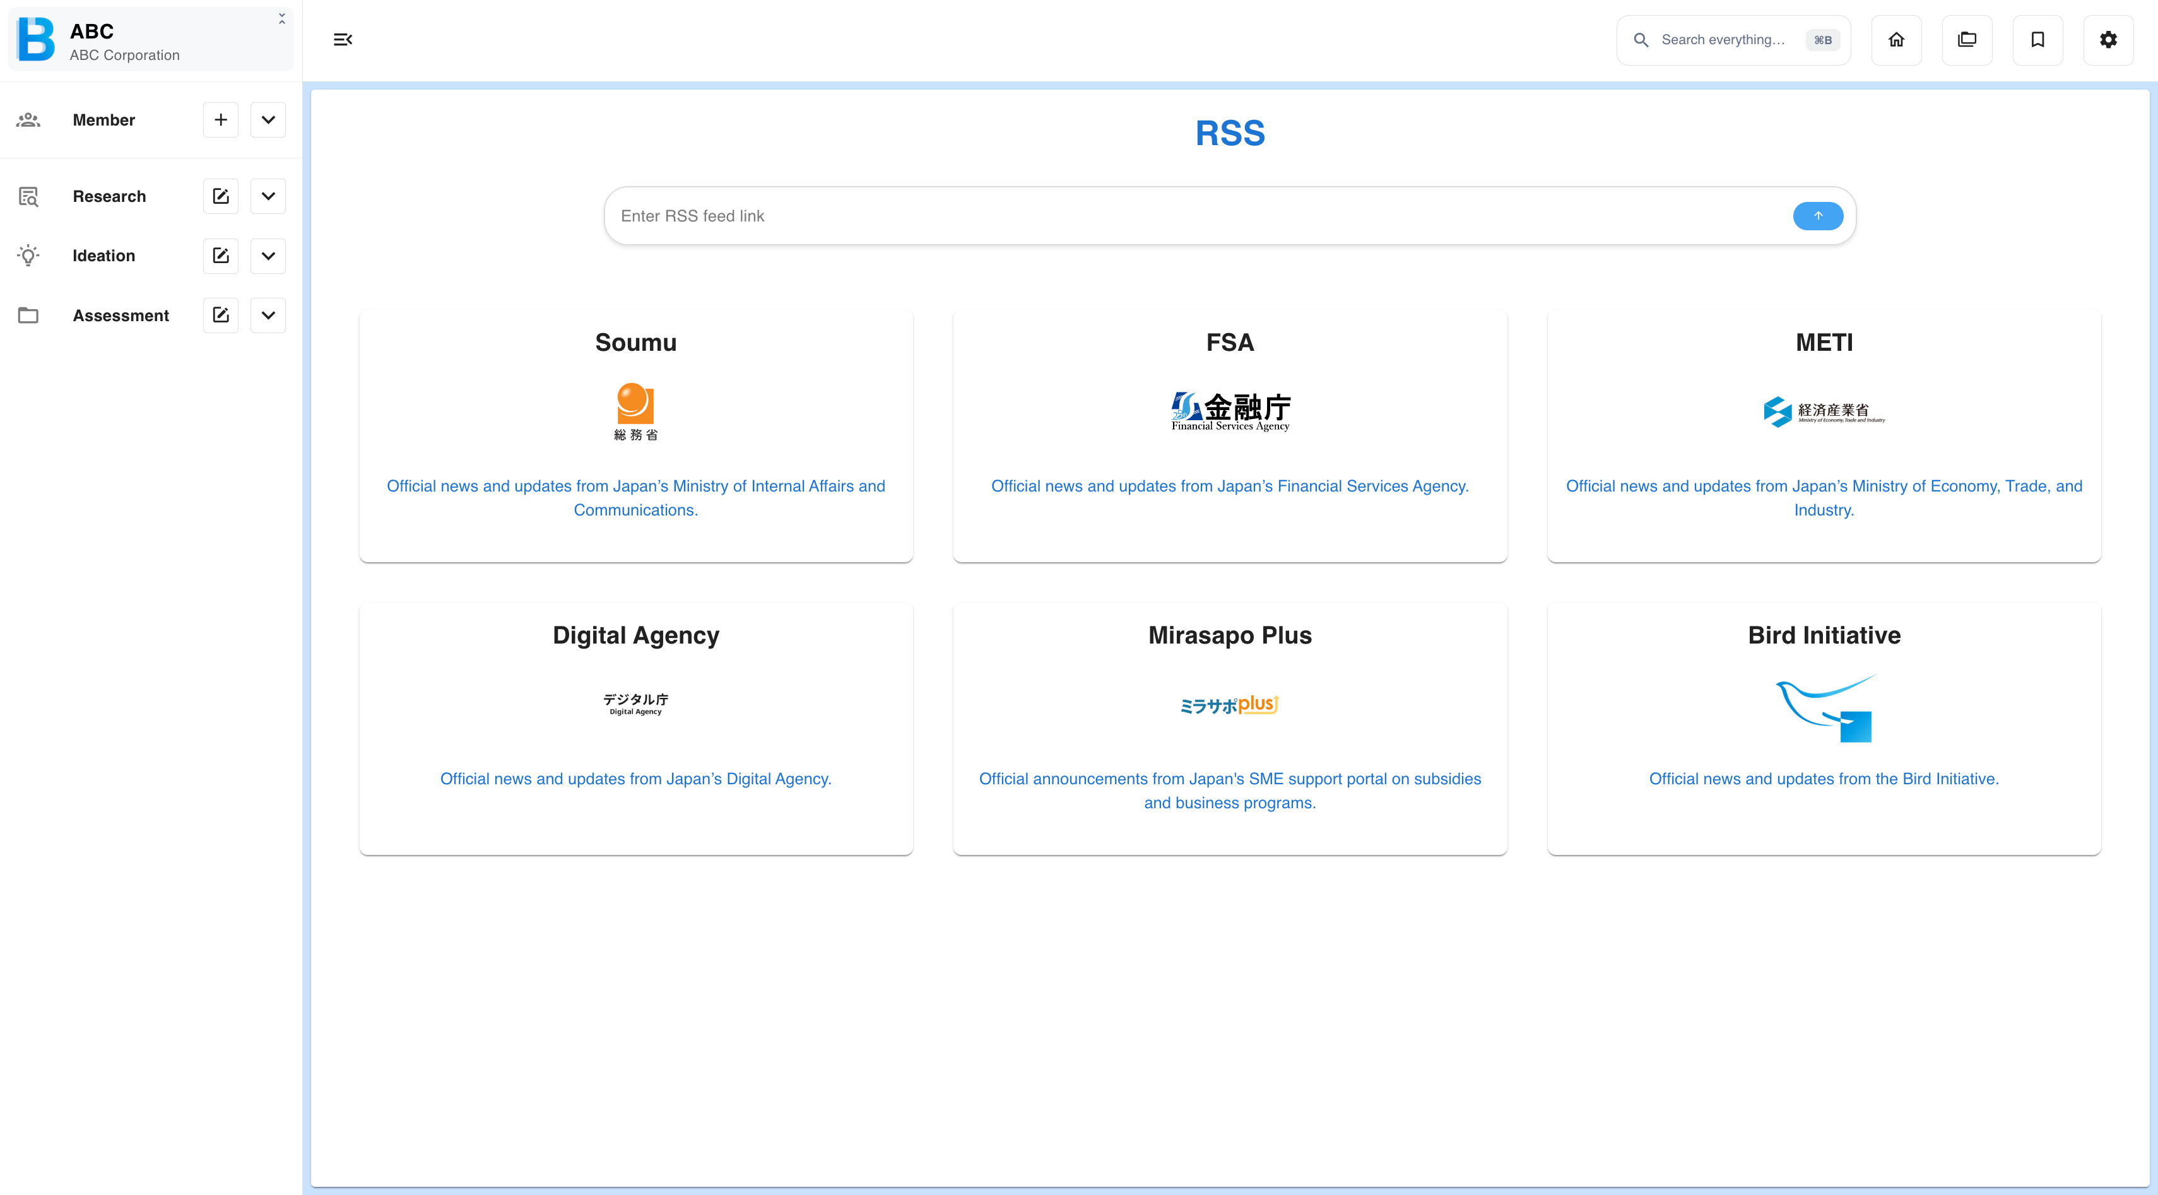Click the Research document search icon in the sidebar
Screen dimensions: 2158x1195
pos(28,196)
